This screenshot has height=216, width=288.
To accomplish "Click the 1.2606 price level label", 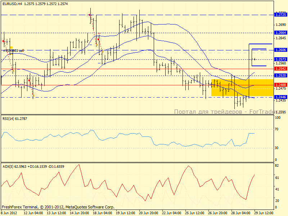I will (280, 50).
